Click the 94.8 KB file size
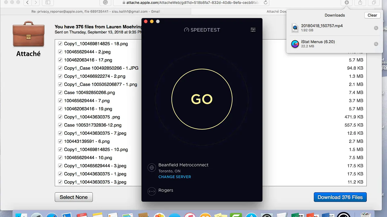Screen dimensions: 387x217 355,68
